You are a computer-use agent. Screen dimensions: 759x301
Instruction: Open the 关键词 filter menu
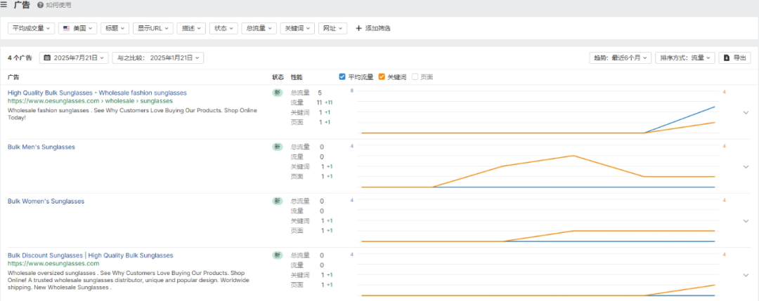[297, 28]
